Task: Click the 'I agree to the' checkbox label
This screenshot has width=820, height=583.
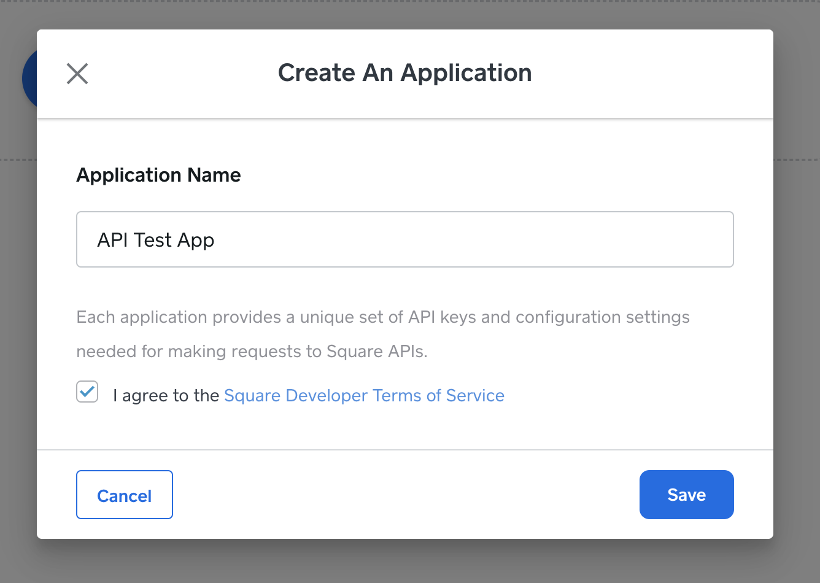Action: click(x=166, y=396)
